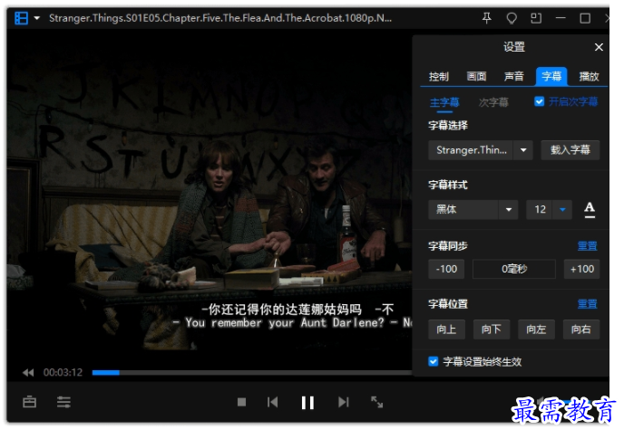Click the rewind double-arrow icon

[28, 373]
